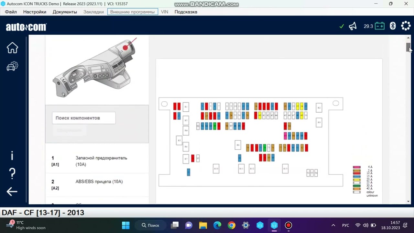Switch input language via РУС indicator

point(345,225)
